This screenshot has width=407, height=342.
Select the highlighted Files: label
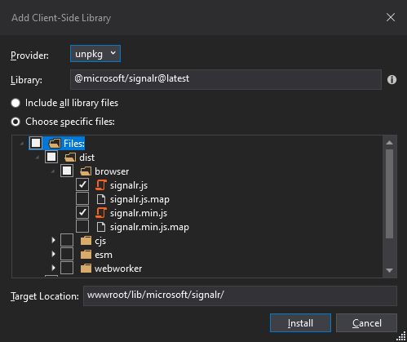tap(74, 144)
